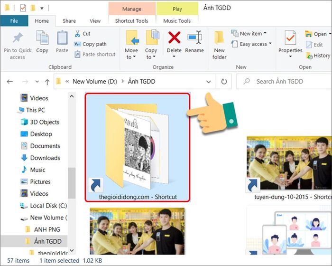
Task: Click the Paste clipboard icon
Action: pos(62,38)
